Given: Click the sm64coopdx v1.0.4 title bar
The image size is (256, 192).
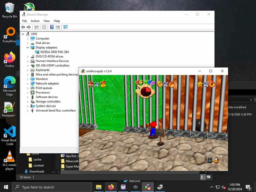Looking at the screenshot, I should (x=137, y=71).
